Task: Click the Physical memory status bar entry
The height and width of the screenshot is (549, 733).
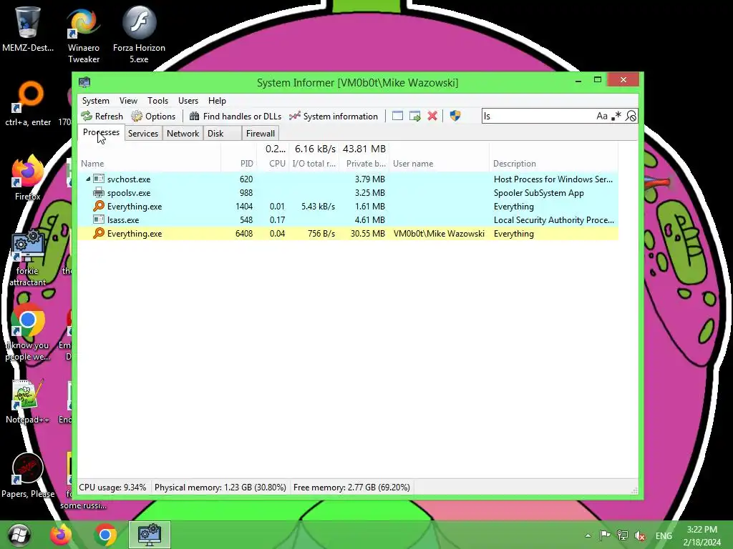Action: (220, 488)
